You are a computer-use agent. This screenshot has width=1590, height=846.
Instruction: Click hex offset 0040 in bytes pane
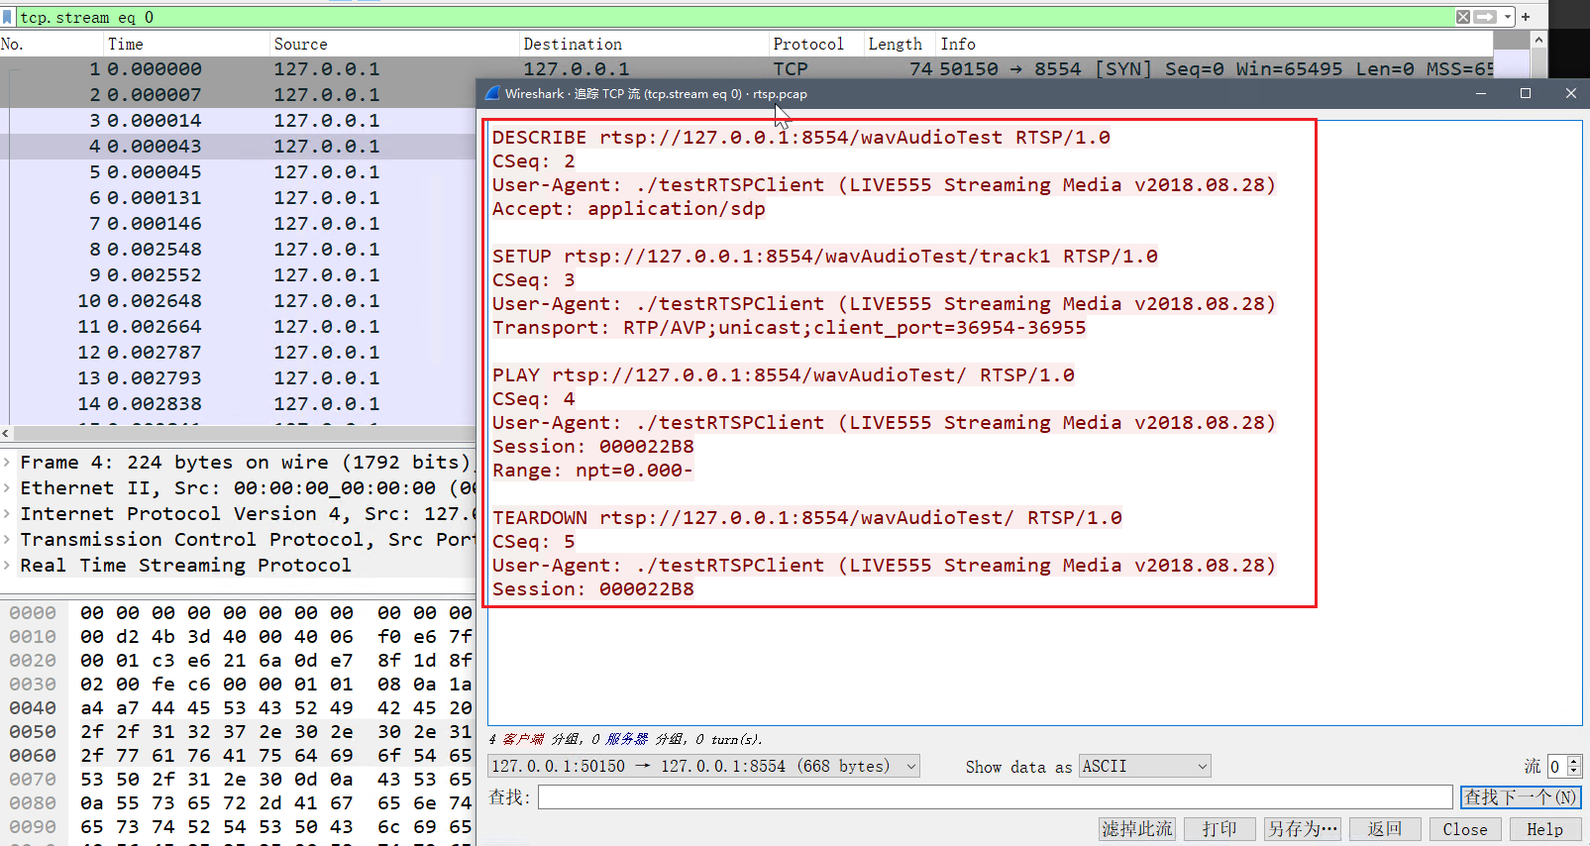pos(33,707)
